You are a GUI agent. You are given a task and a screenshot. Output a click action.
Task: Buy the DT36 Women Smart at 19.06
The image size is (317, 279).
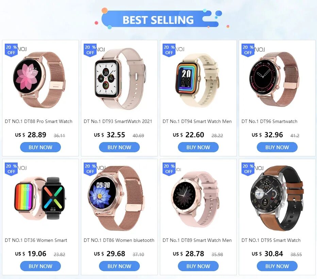pos(40,266)
